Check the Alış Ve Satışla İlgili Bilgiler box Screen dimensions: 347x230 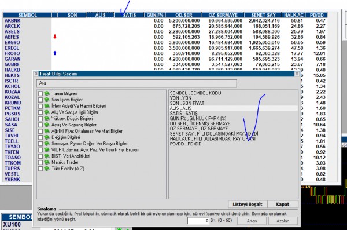[x=40, y=112]
